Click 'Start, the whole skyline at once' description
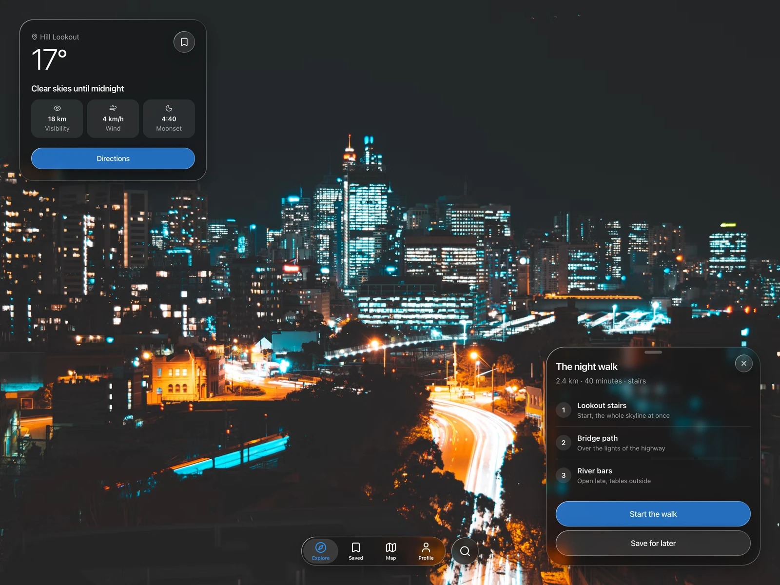Viewport: 780px width, 585px height. click(x=624, y=416)
